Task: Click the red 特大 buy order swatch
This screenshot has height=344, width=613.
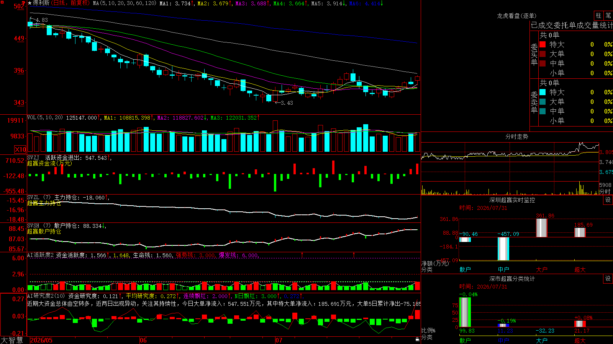Action: click(543, 44)
